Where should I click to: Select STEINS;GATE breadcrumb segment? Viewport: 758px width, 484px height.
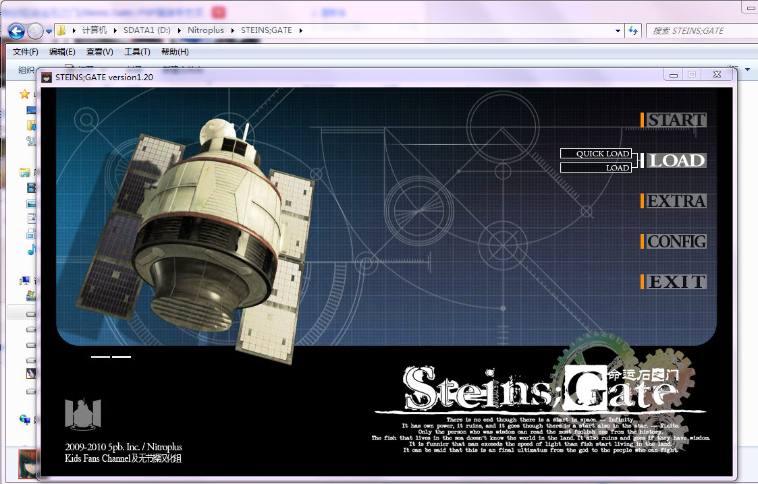pos(267,30)
